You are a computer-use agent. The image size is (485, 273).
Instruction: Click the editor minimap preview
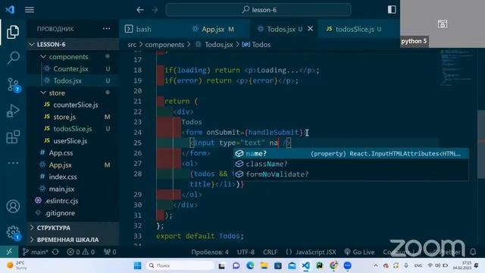click(457, 69)
